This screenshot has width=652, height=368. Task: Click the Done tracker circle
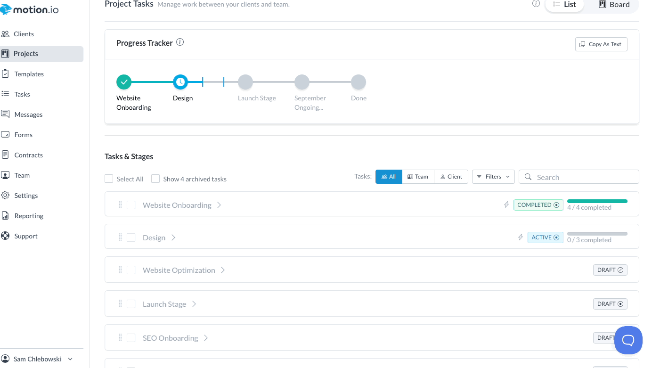tap(359, 82)
